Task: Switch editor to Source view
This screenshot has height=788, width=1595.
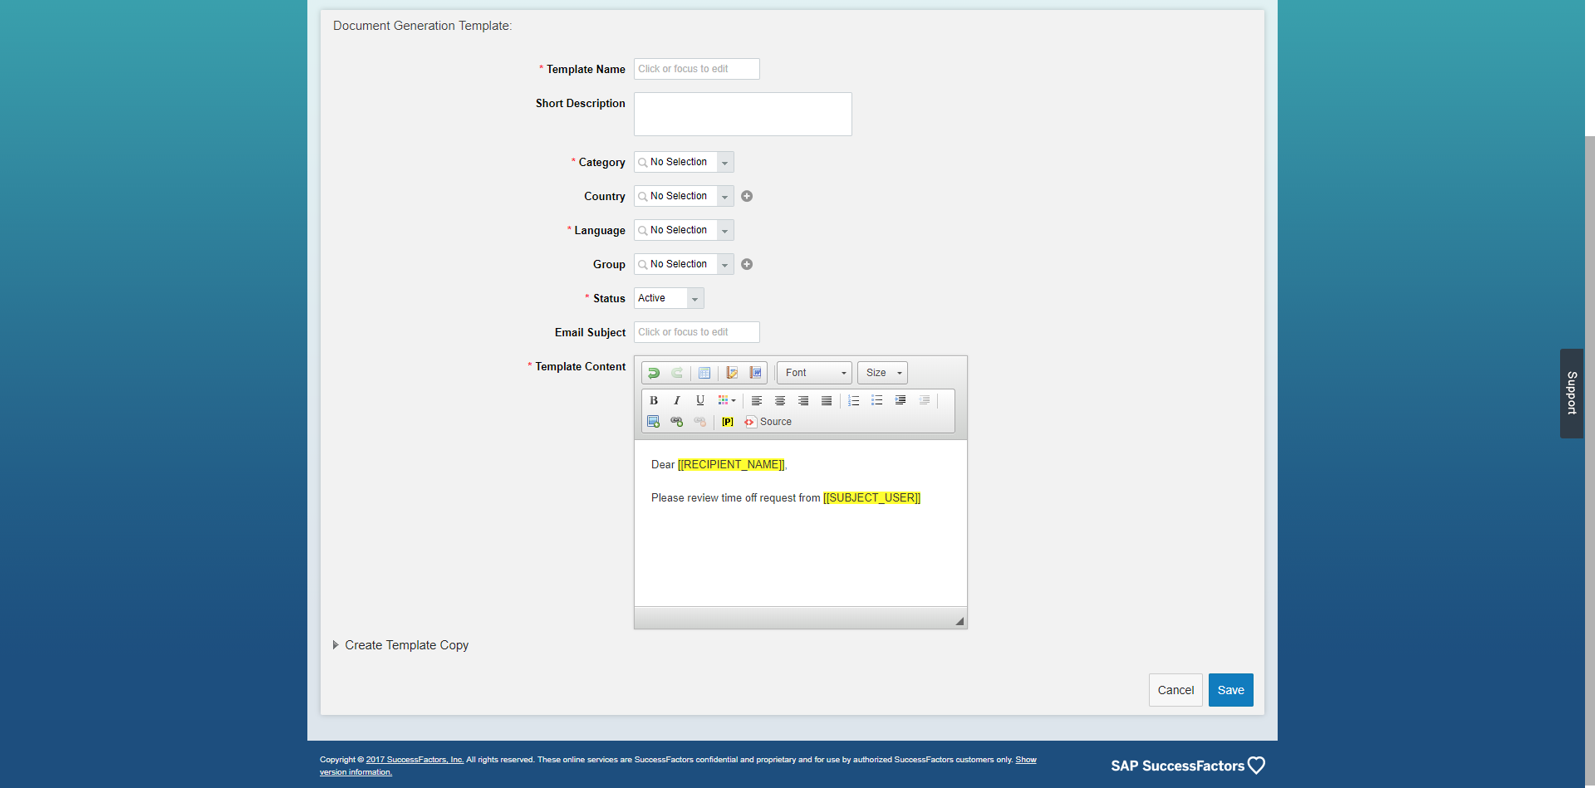Action: click(x=768, y=422)
